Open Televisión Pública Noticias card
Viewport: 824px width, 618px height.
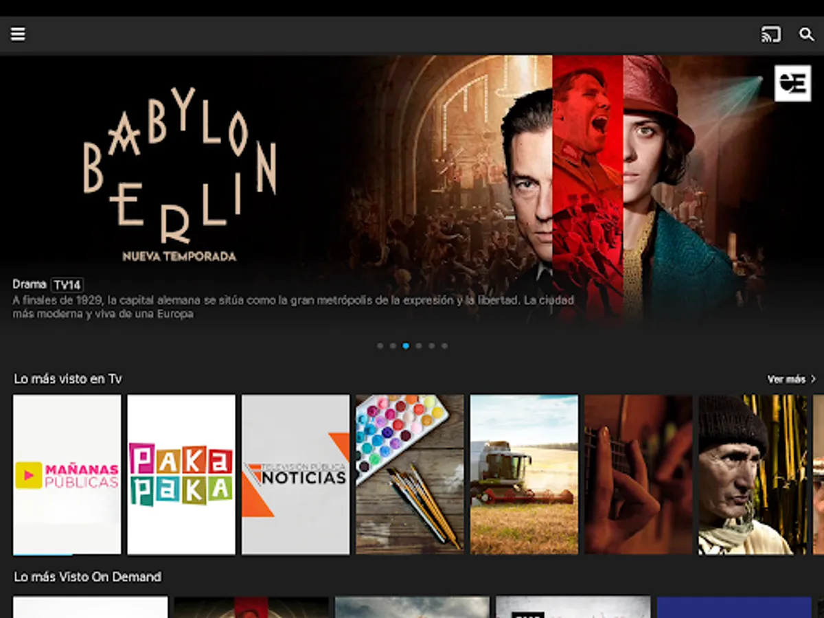click(295, 474)
